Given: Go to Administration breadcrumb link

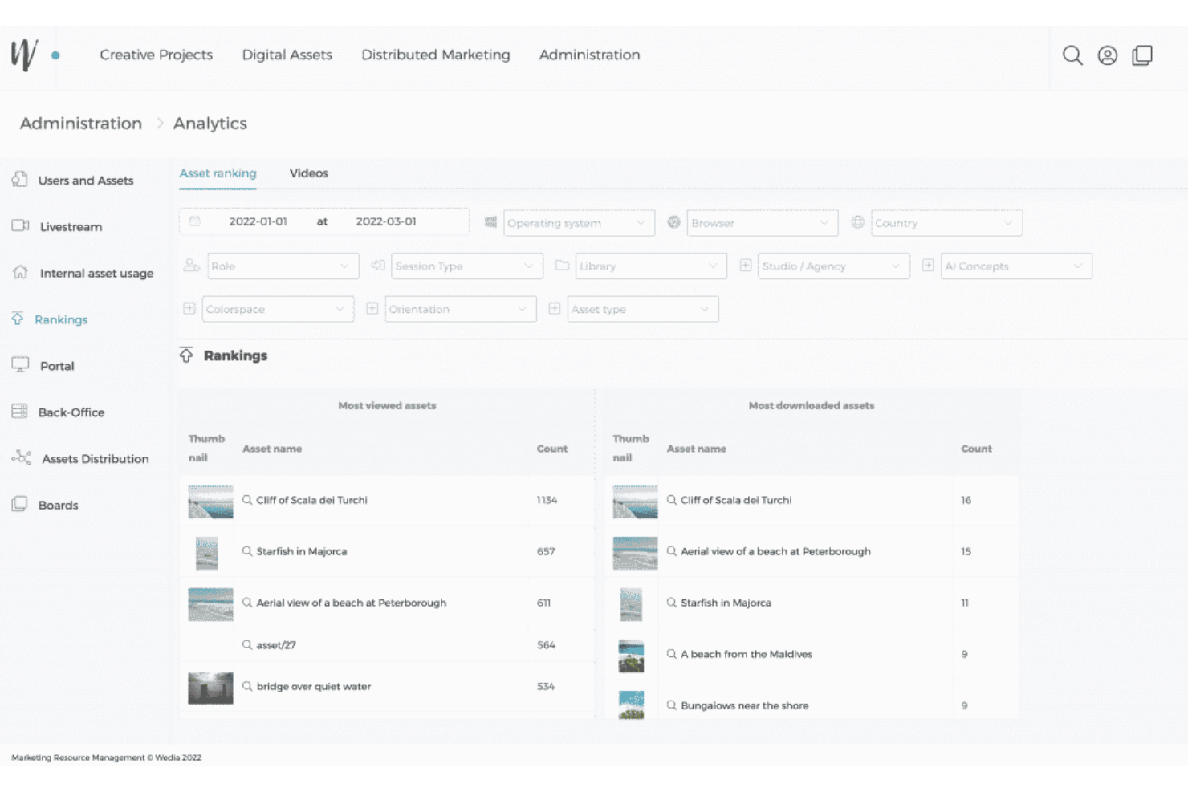Looking at the screenshot, I should 81,124.
